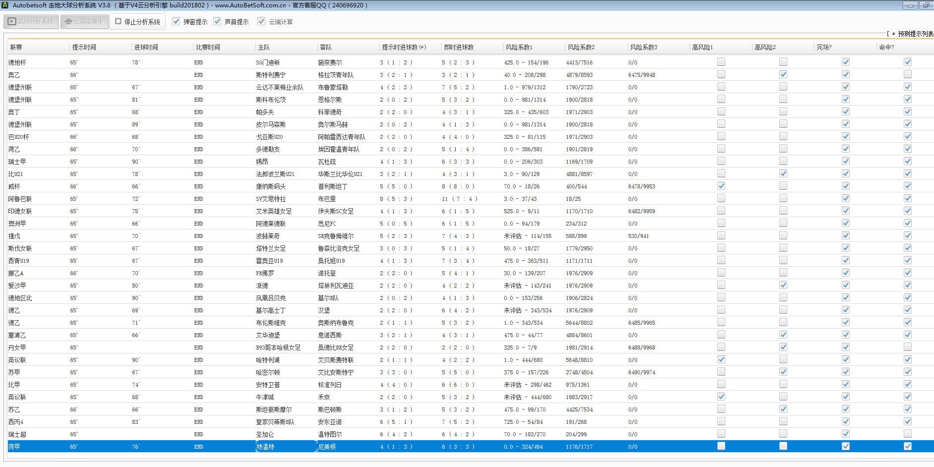This screenshot has height=467, width=934.
Task: Click the 提示时间 column header
Action: click(x=84, y=47)
